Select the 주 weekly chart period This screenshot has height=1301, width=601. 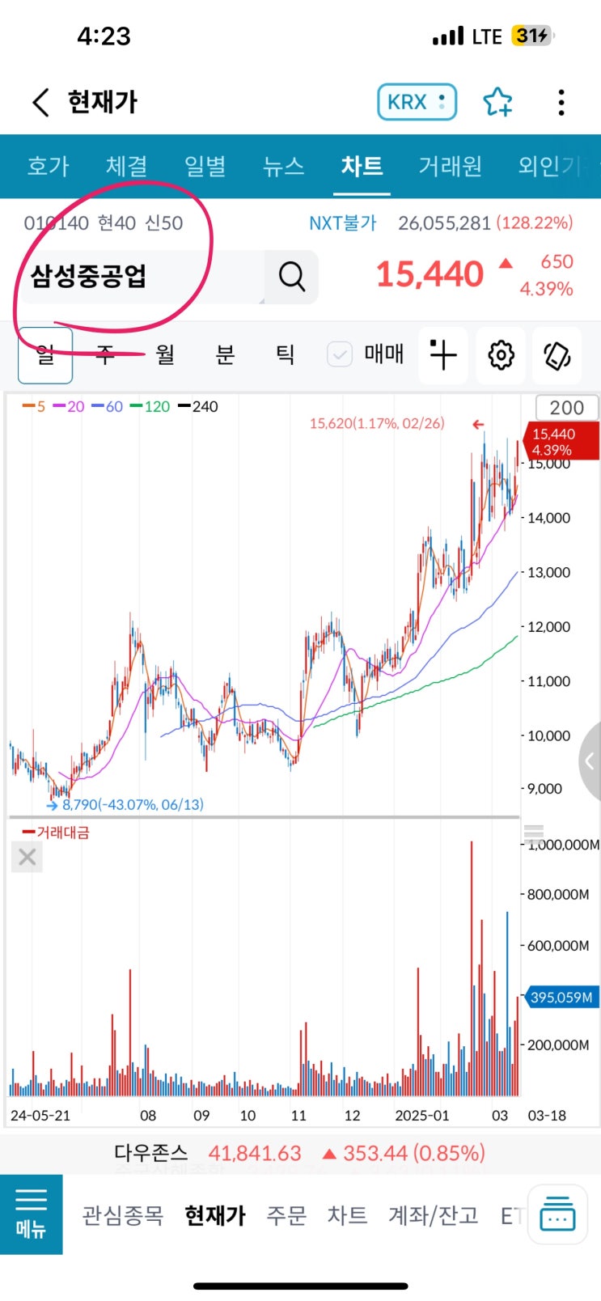(105, 354)
